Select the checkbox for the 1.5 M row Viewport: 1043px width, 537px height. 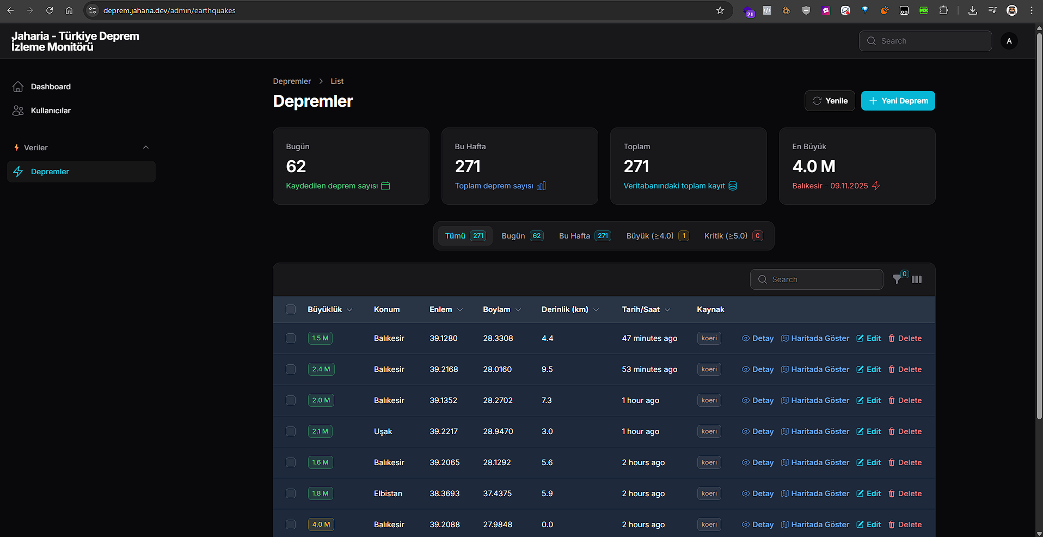click(x=291, y=338)
